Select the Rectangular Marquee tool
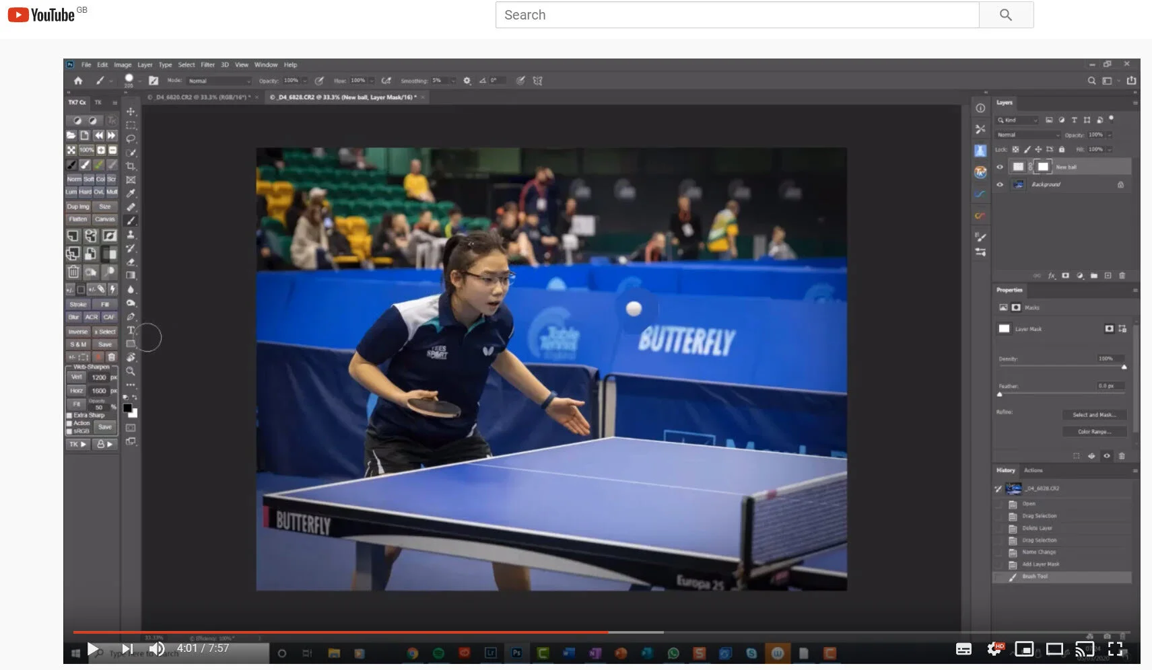 131,125
